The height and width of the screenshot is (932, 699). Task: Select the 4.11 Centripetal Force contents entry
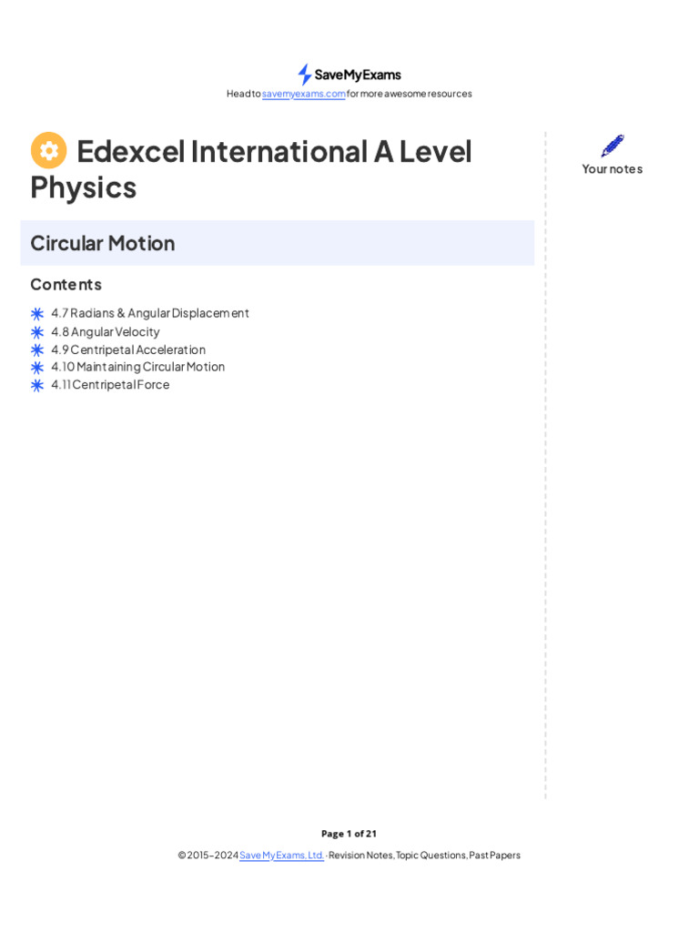(x=110, y=385)
